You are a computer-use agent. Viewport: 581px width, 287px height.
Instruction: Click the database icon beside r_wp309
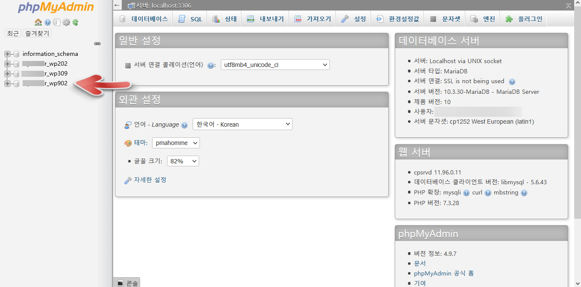click(16, 73)
